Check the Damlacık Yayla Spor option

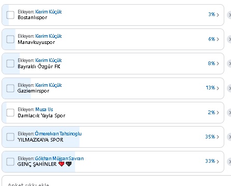point(10,113)
